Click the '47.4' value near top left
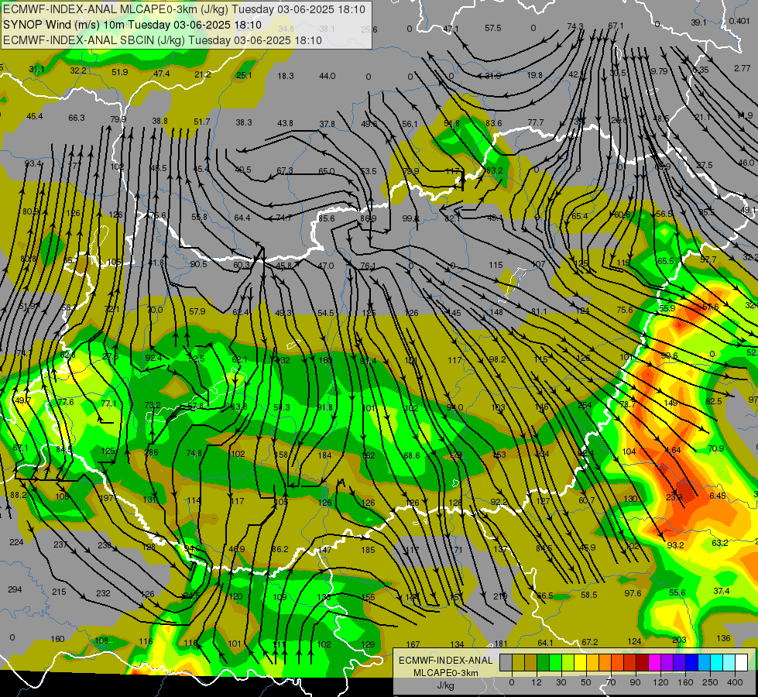 [162, 74]
